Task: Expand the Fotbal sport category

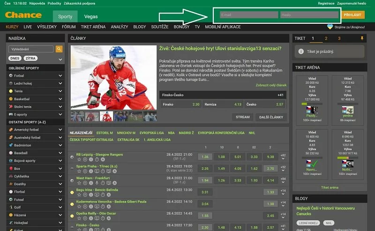Action: [x=60, y=75]
